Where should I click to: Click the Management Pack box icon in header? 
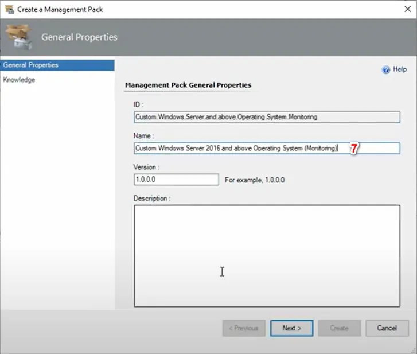(19, 37)
